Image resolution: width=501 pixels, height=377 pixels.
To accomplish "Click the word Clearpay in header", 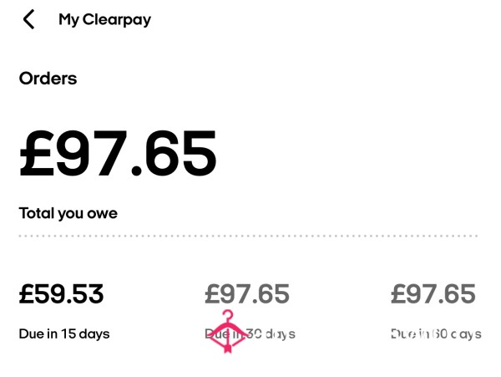I will pos(117,20).
